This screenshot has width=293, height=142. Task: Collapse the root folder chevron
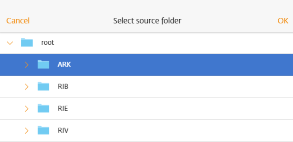(10, 43)
